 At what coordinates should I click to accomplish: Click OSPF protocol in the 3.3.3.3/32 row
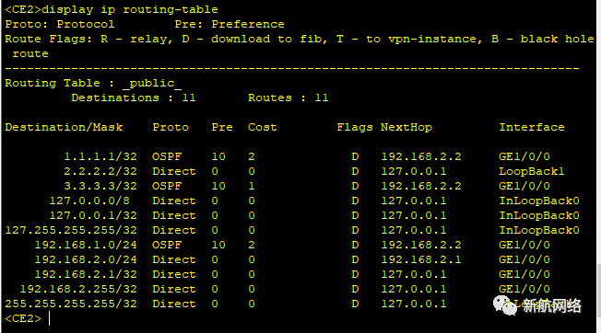click(167, 186)
